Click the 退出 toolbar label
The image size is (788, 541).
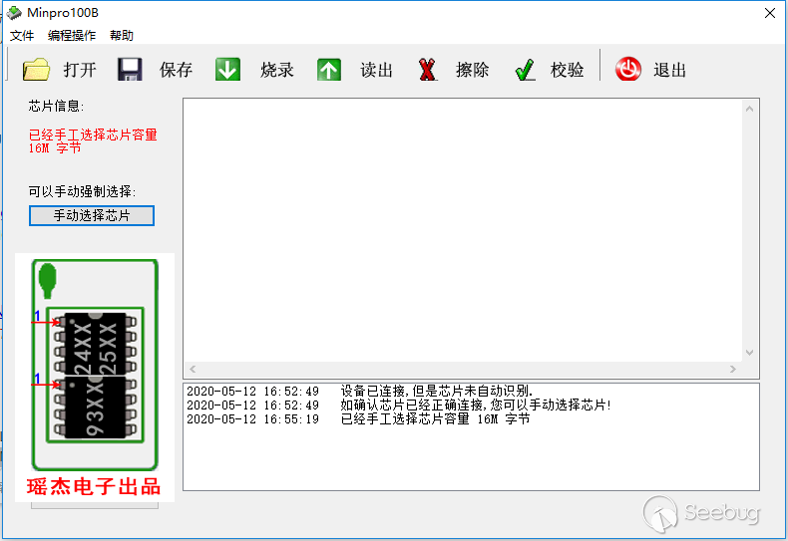[x=670, y=70]
